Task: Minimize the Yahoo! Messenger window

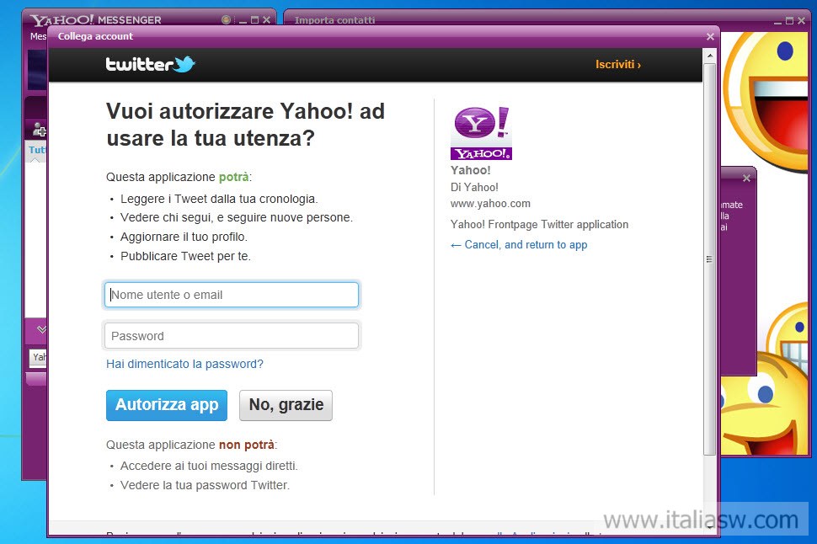Action: click(243, 20)
